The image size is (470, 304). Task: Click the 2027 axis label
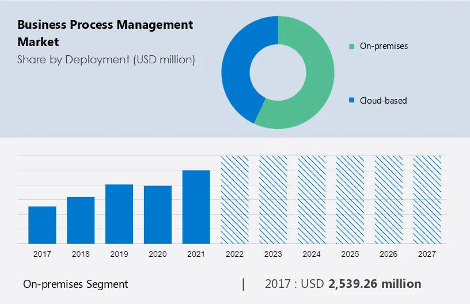pos(427,254)
